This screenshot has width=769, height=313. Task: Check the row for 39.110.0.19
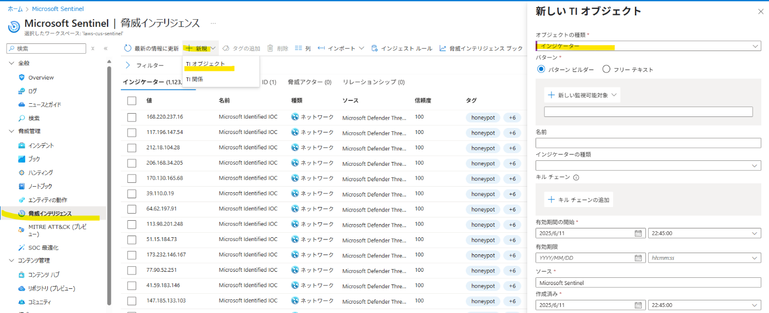pyautogui.click(x=132, y=194)
